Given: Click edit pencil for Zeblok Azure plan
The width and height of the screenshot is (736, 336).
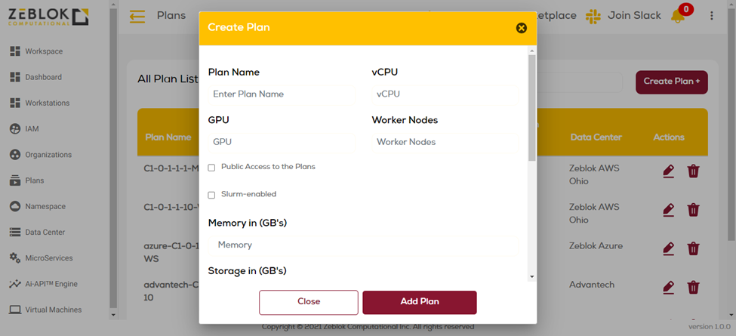Looking at the screenshot, I should click(x=668, y=248).
